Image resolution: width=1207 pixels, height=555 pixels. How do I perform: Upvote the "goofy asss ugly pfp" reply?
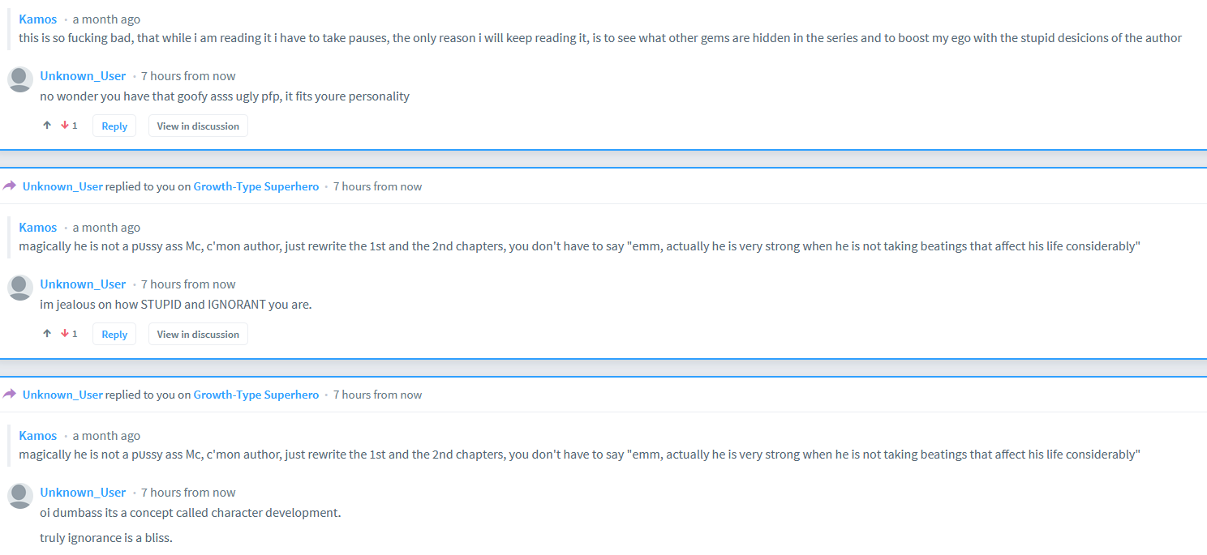(x=47, y=126)
